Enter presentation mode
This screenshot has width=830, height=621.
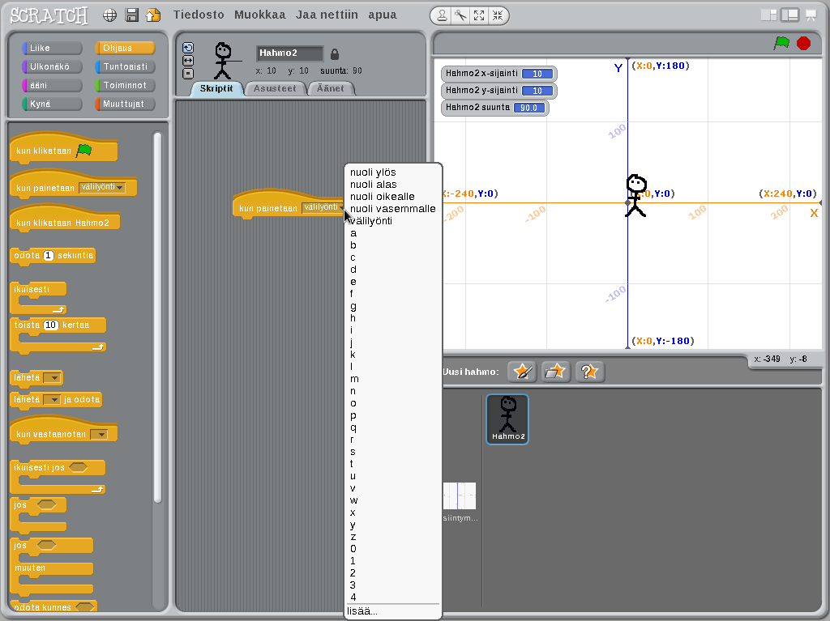tap(811, 15)
